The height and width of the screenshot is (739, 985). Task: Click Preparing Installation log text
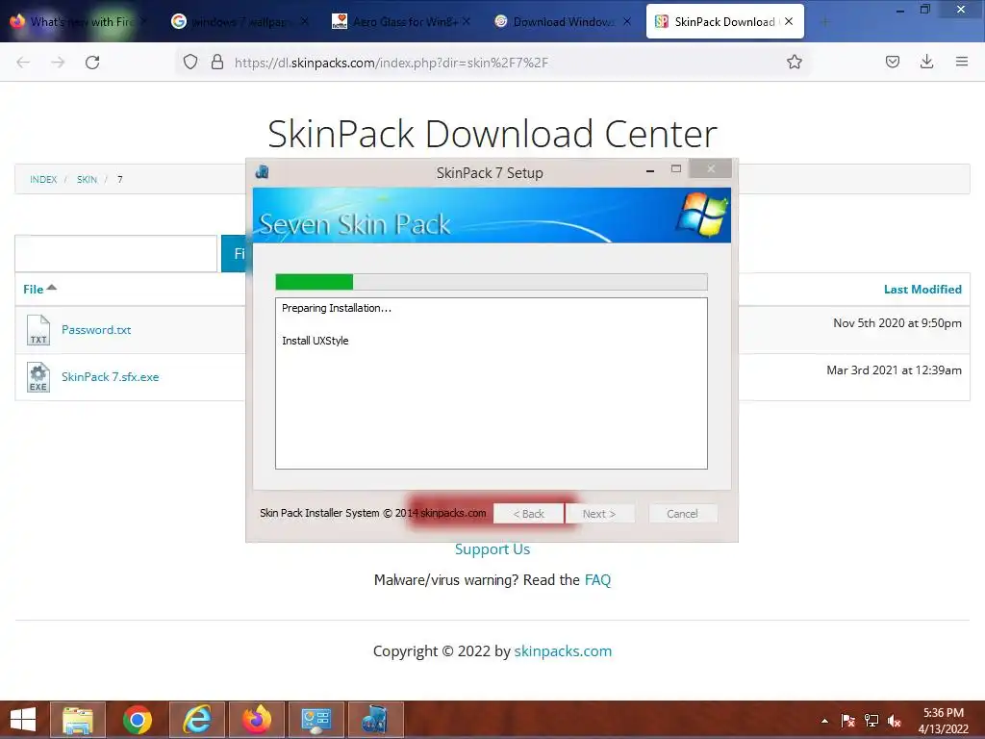[x=337, y=308]
